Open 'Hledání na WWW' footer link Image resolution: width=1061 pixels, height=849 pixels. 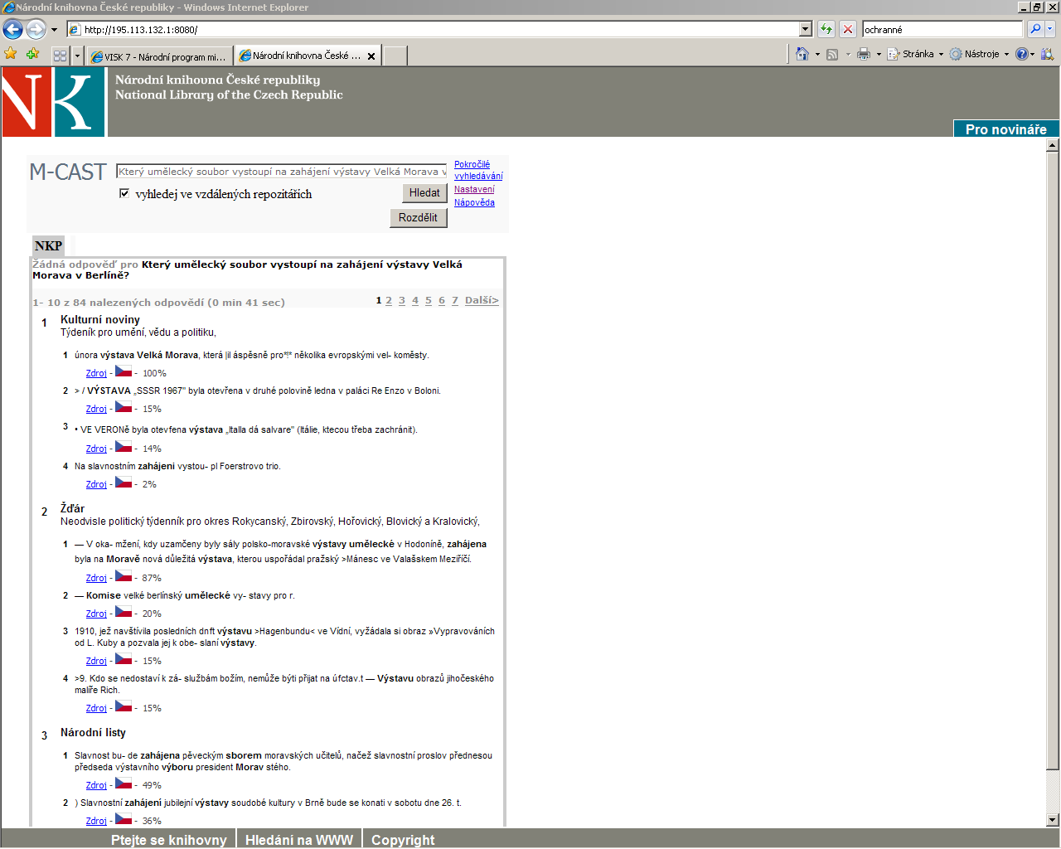[298, 840]
